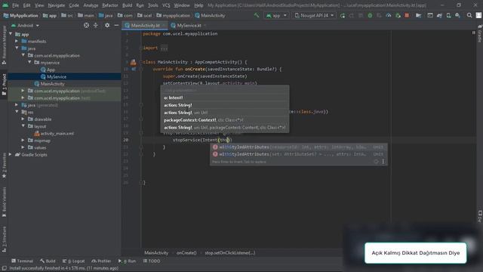Select the MainActivity.kt editor tab

(145, 25)
